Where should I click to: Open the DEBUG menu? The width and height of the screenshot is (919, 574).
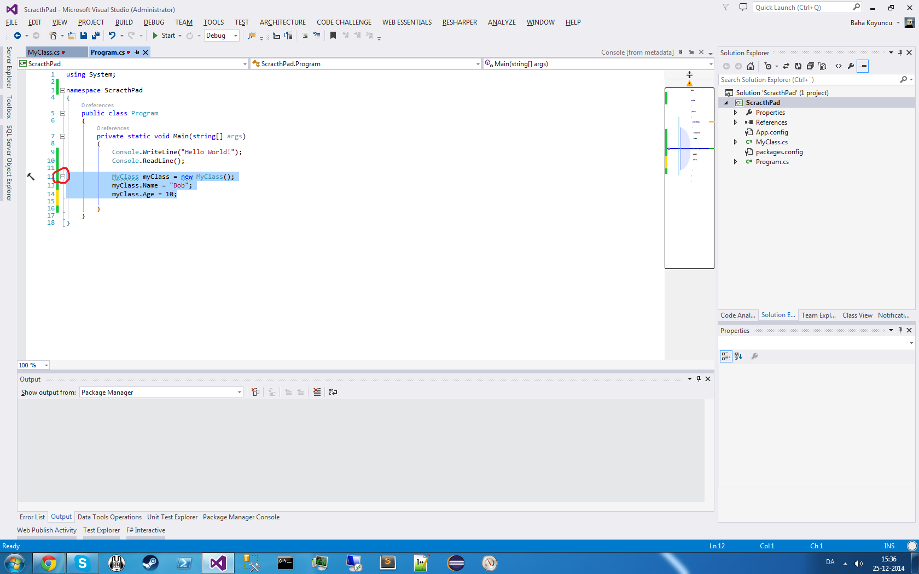point(154,22)
